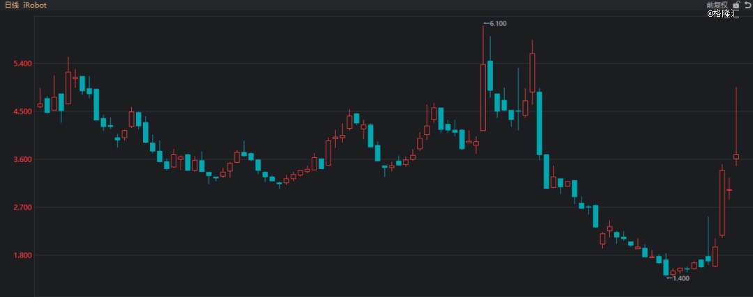Image resolution: width=753 pixels, height=297 pixels.
Task: Select the rightmost candlestick on the chart
Action: (x=736, y=156)
